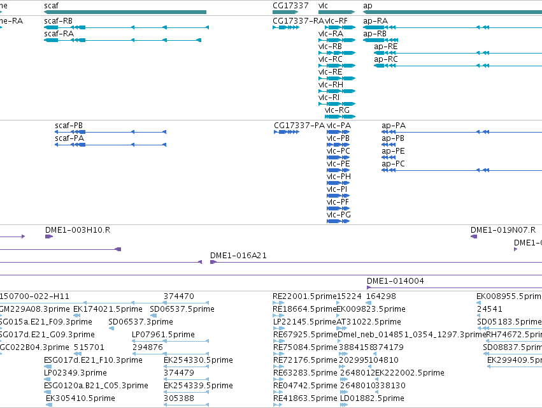Select the vlc-PE protein label

(x=338, y=164)
